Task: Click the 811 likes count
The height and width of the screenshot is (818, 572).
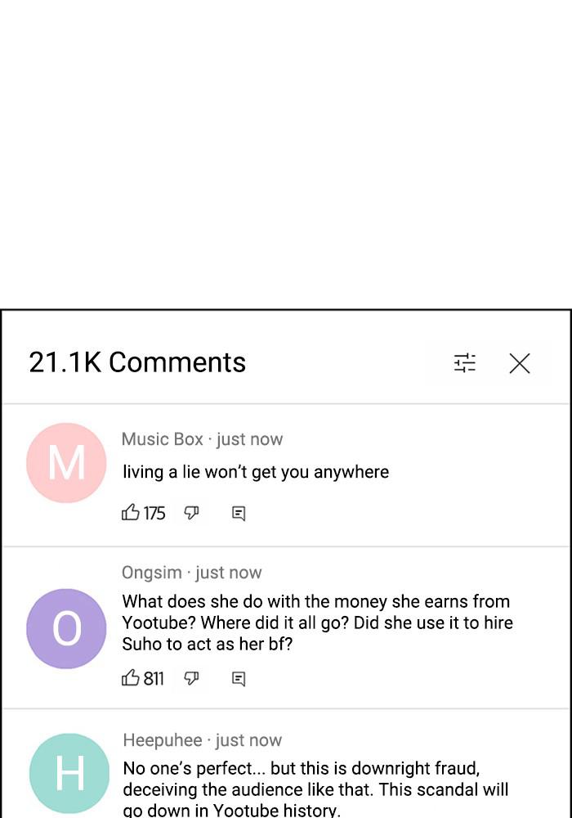Action: [154, 678]
